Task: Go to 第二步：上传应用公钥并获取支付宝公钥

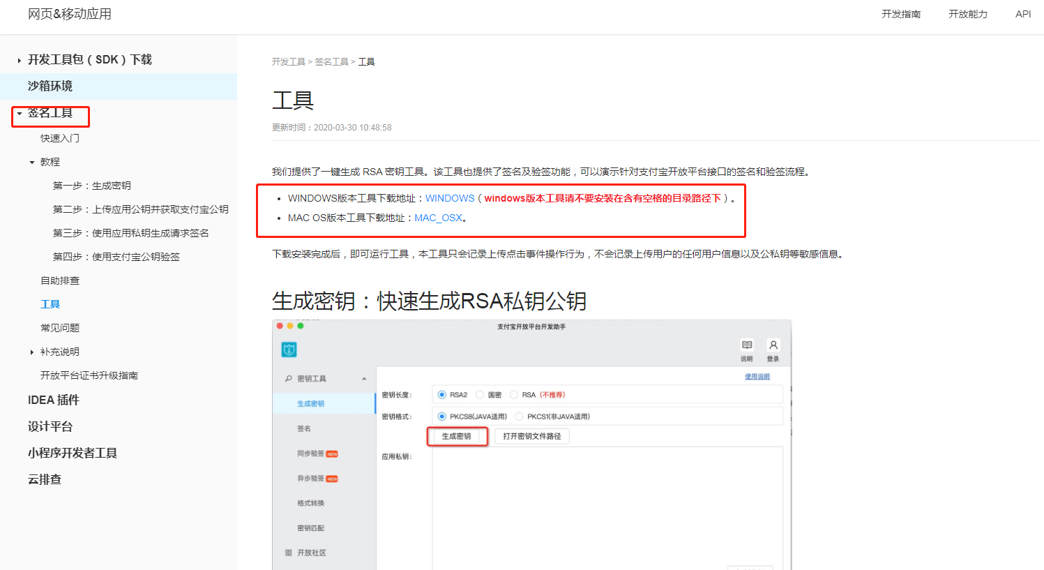Action: 141,209
